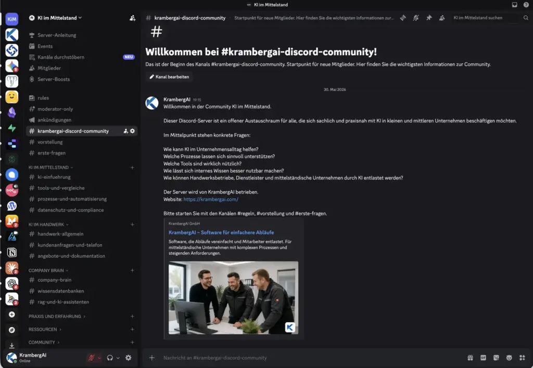Open Server-Anleitung
This screenshot has height=368, width=533.
(82, 35)
